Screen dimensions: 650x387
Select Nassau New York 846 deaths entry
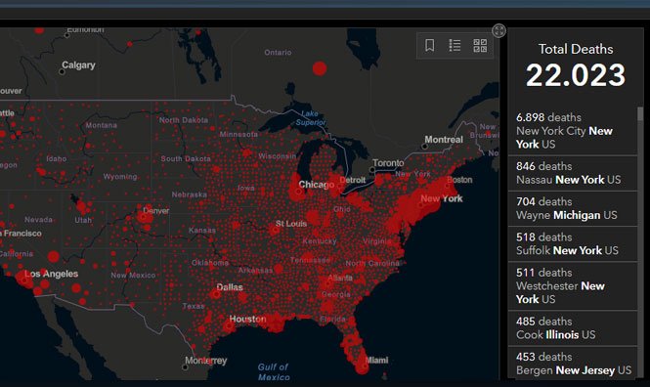click(x=573, y=173)
